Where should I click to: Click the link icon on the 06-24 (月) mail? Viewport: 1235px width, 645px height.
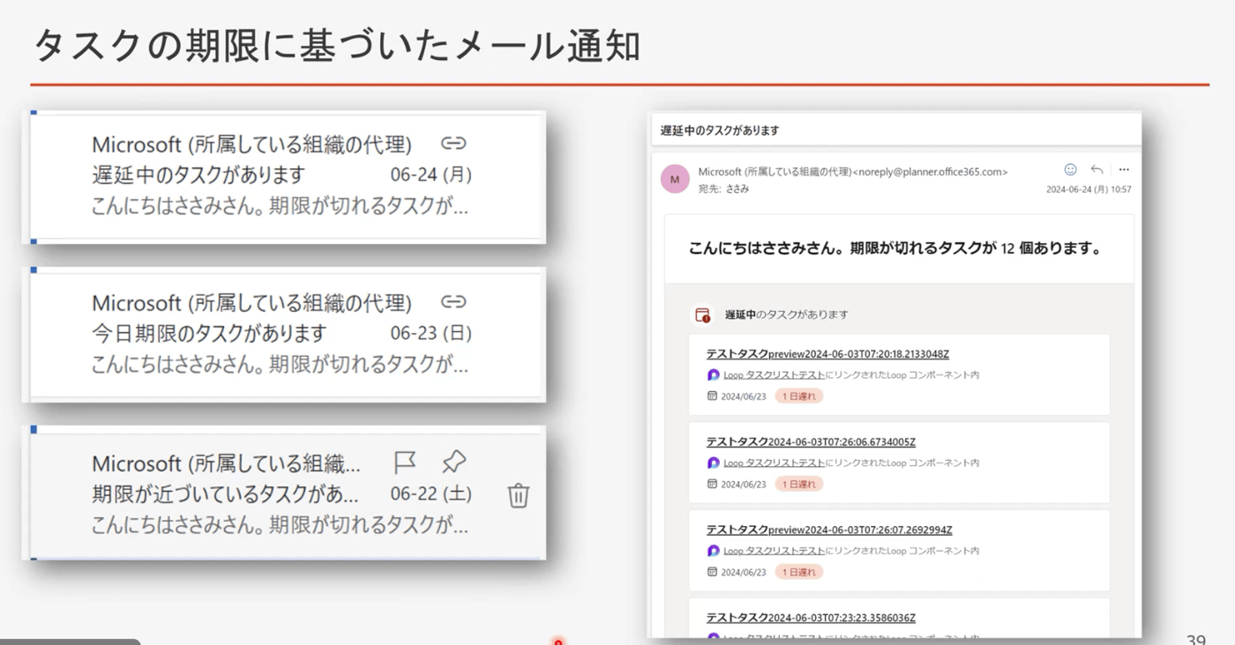453,144
